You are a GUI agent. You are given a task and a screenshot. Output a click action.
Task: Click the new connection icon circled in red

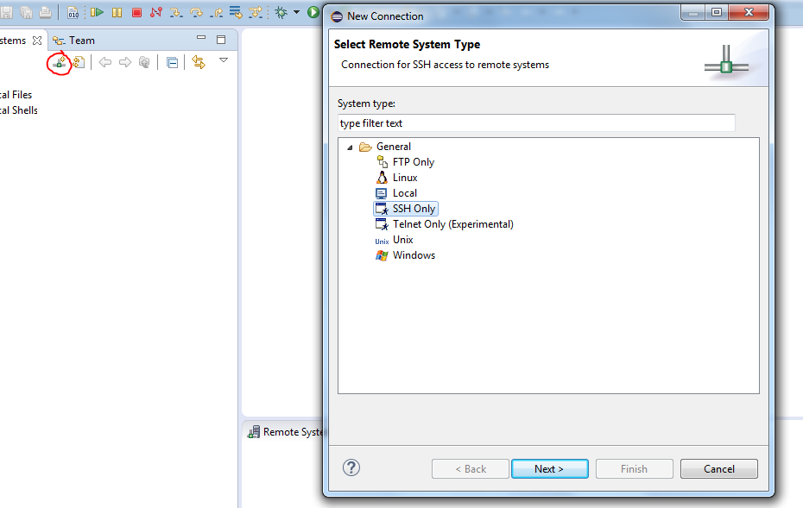point(59,62)
